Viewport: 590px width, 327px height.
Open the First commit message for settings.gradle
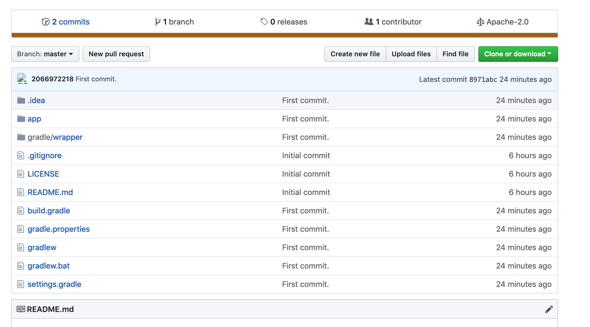pos(305,284)
